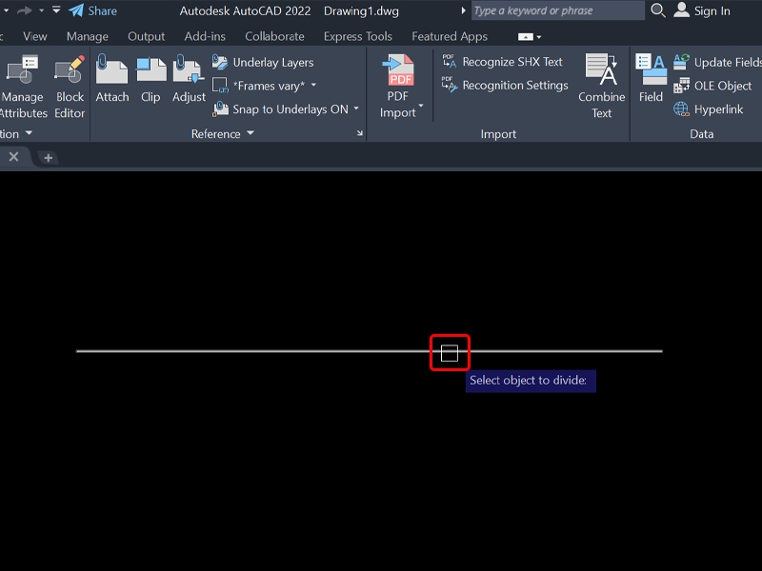Launch the Block Editor
This screenshot has width=762, height=571.
[70, 87]
